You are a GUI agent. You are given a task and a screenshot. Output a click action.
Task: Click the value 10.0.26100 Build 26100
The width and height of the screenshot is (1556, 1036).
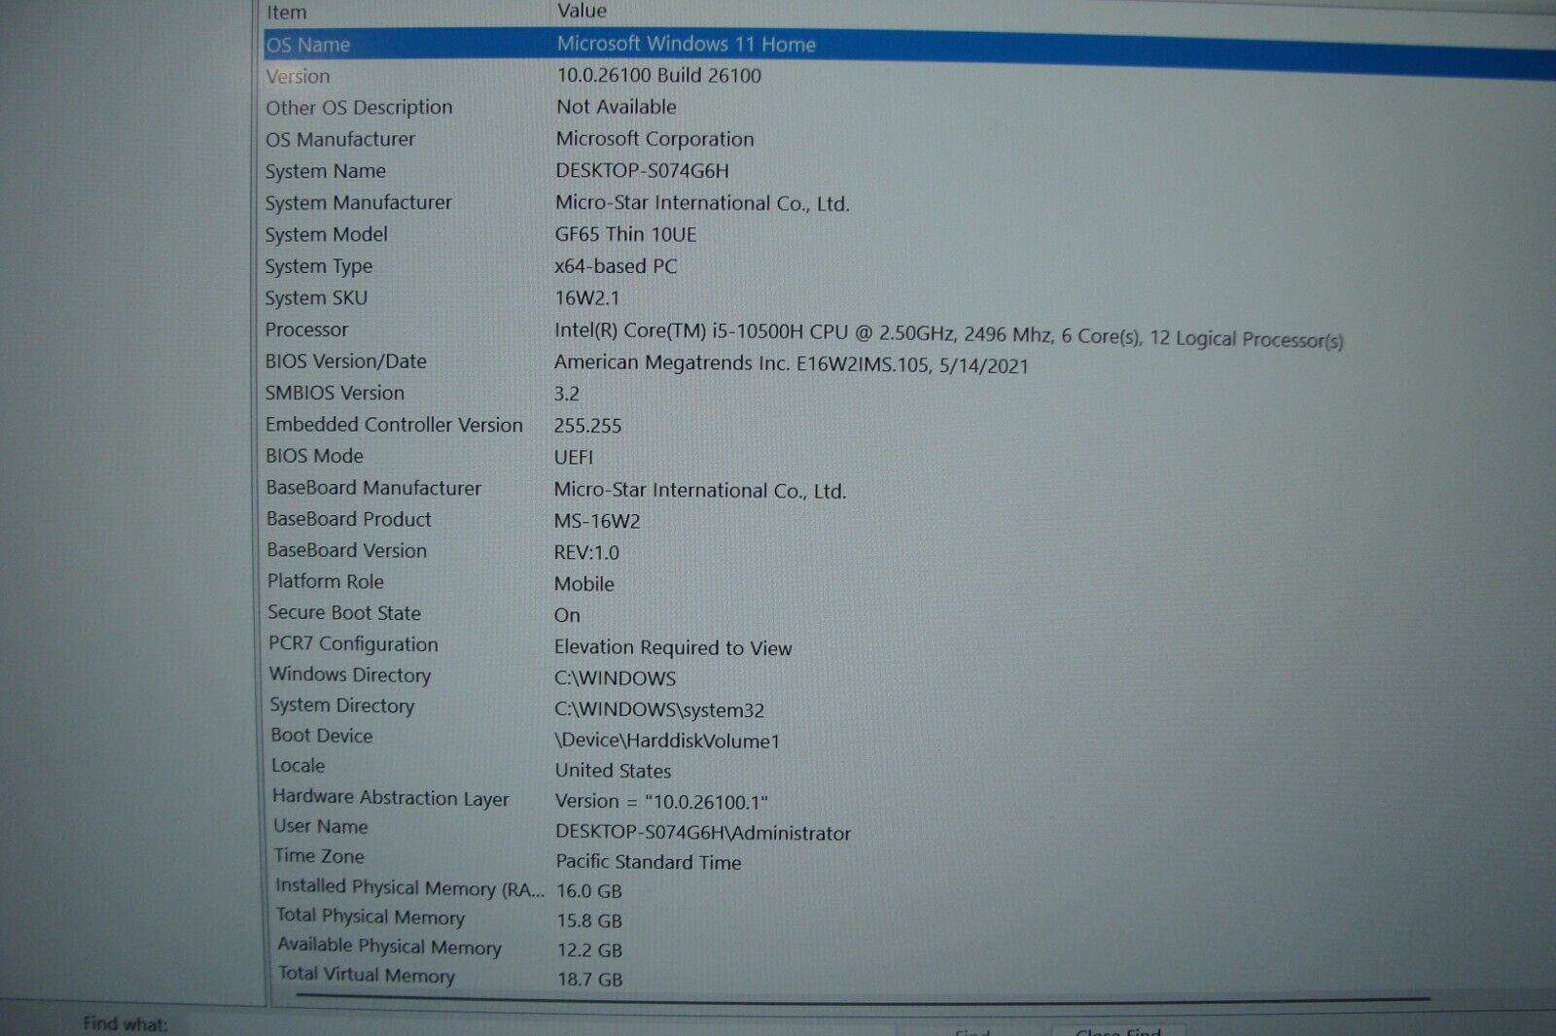[658, 76]
